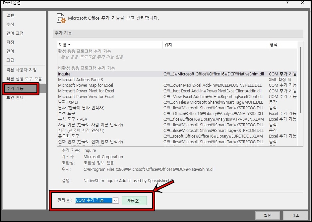Click the MOFL.DLL location cell
The image size is (312, 222).
tap(213, 102)
